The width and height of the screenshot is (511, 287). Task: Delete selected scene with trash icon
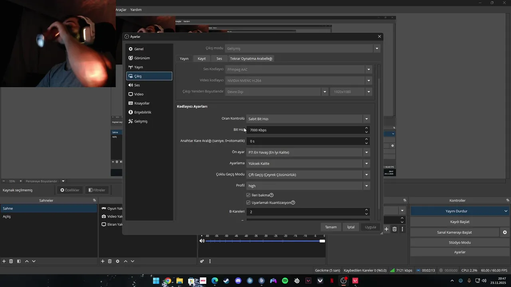tap(11, 261)
